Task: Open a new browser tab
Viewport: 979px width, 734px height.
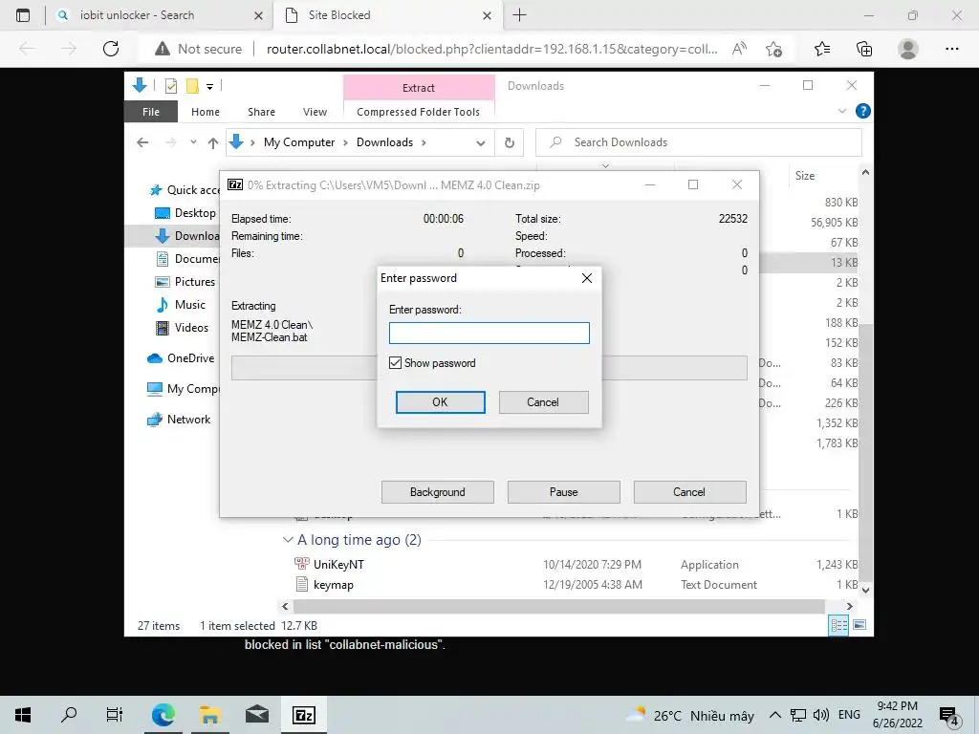Action: 519,15
